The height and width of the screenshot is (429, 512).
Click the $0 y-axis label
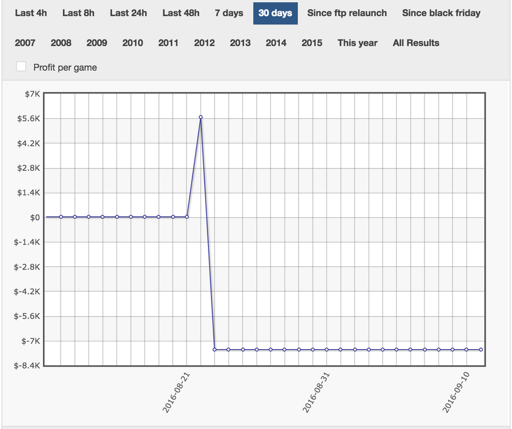pyautogui.click(x=35, y=218)
